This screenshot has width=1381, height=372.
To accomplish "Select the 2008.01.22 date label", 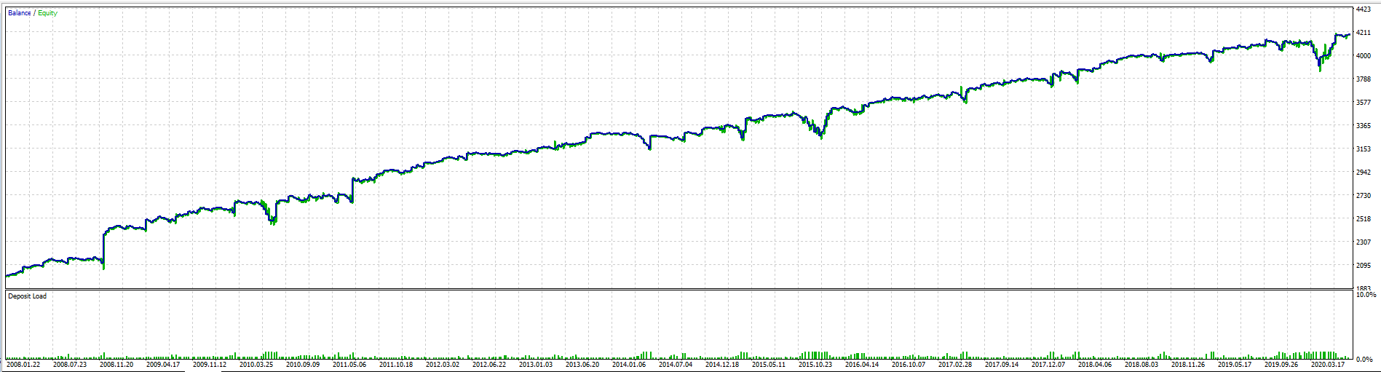I will tap(23, 365).
